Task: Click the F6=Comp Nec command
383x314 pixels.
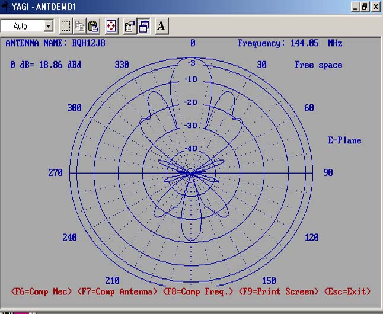Action: pos(42,291)
